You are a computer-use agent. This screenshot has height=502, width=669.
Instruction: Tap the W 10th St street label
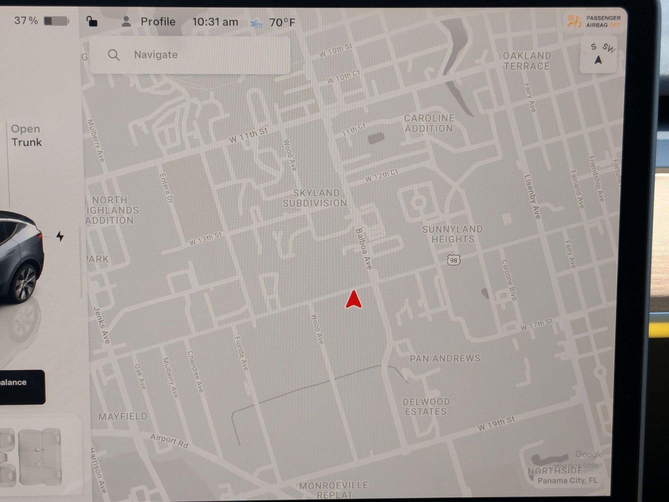coord(336,50)
